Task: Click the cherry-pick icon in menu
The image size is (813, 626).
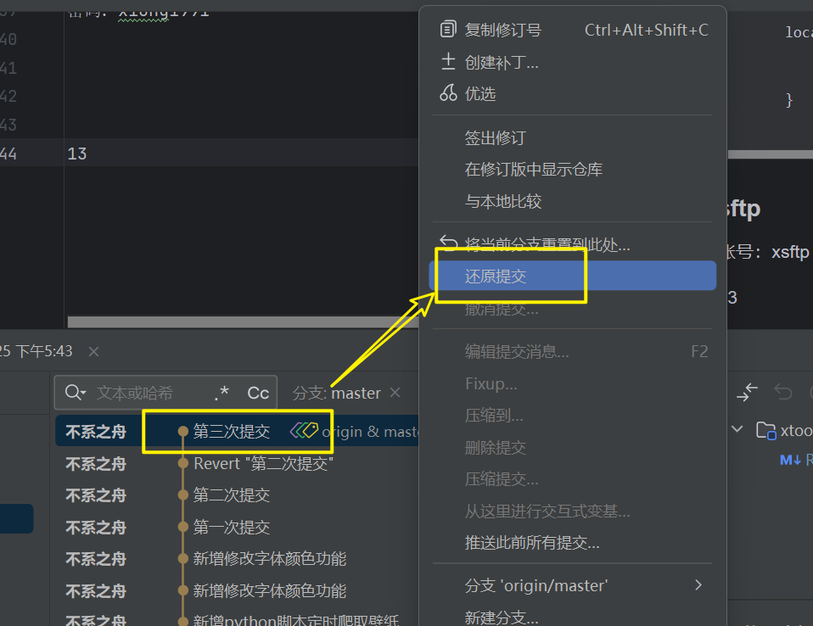Action: (448, 93)
